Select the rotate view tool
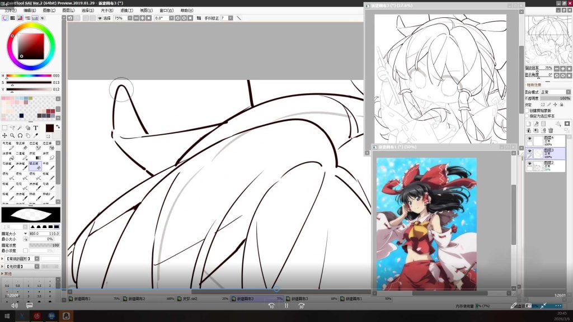Screen dimensions: 573x322 coord(20,135)
